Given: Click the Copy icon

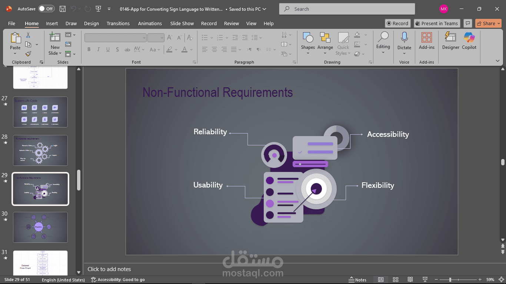Looking at the screenshot, I should 28,44.
